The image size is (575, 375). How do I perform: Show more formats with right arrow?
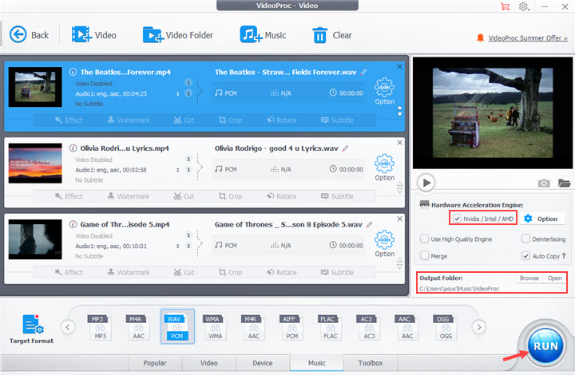[x=479, y=327]
